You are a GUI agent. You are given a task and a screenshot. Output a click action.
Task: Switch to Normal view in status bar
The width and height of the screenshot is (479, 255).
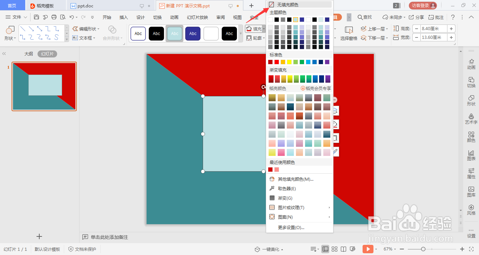[x=325, y=249]
